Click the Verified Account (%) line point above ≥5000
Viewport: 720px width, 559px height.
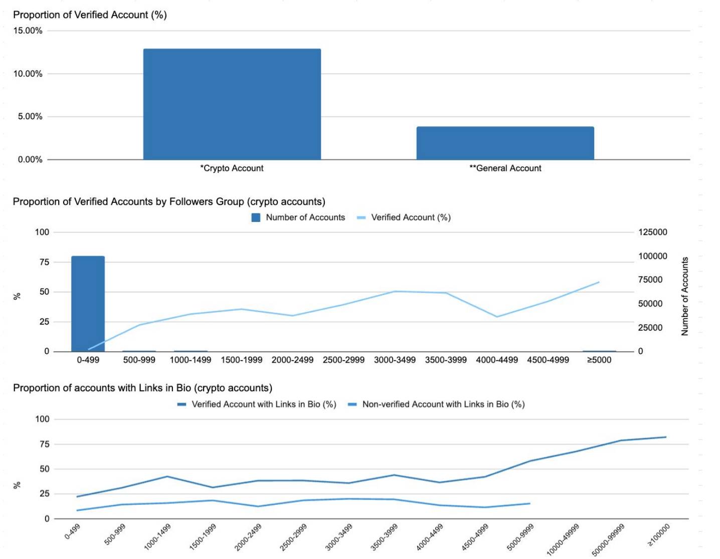tap(599, 282)
